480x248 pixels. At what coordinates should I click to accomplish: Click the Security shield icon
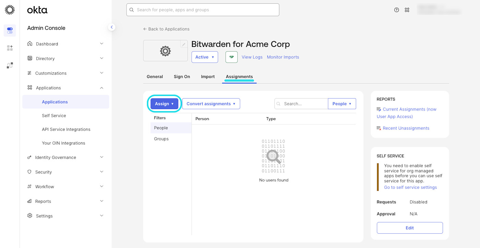[x=29, y=172]
